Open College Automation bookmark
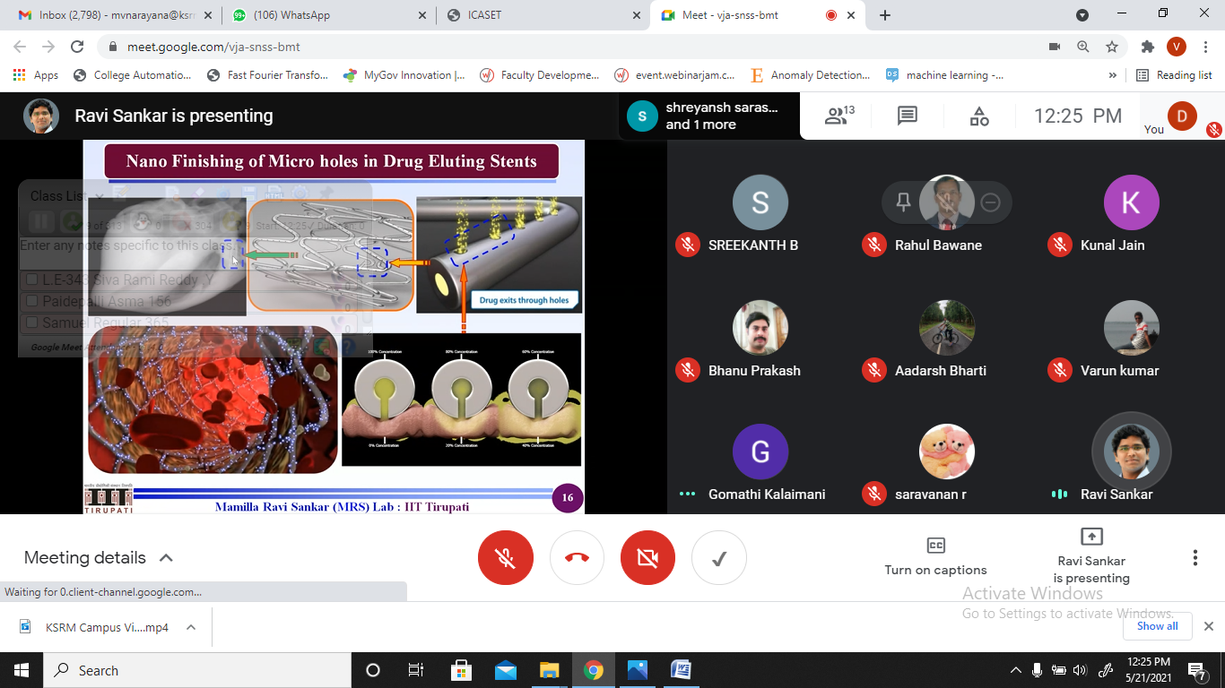Image resolution: width=1225 pixels, height=688 pixels. click(132, 75)
